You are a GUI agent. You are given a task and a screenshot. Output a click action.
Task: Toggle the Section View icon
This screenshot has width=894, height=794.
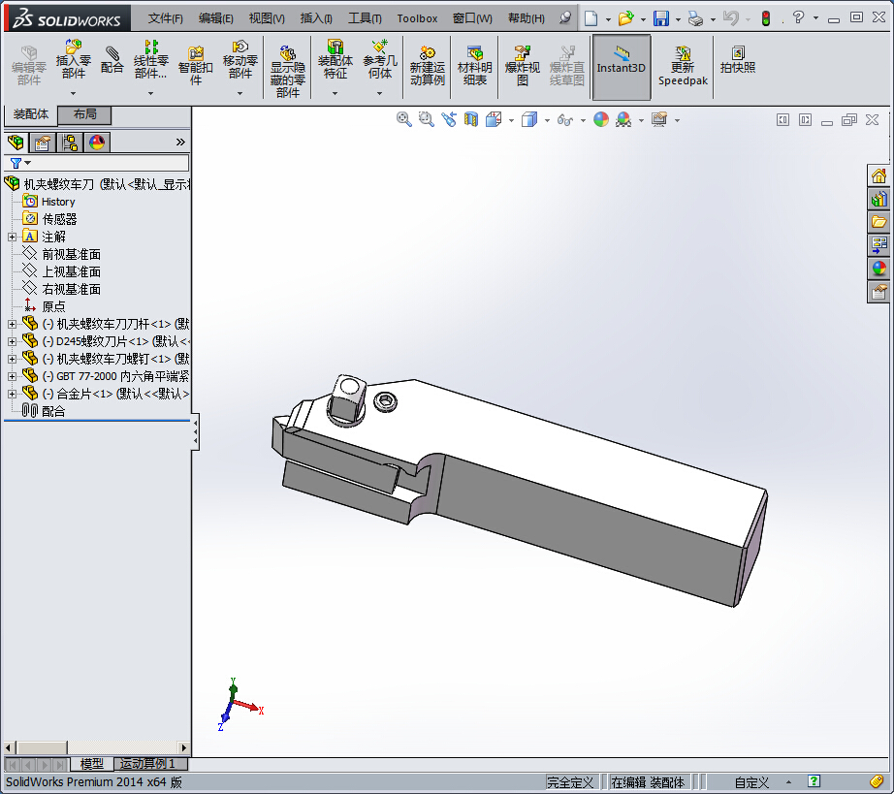coord(471,119)
